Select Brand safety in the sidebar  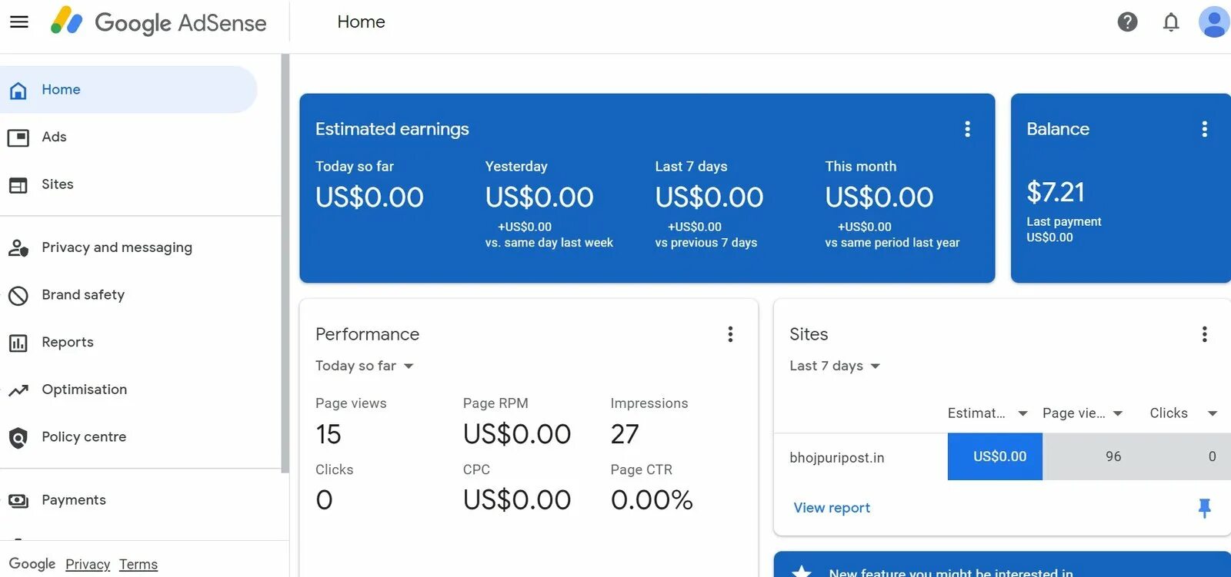click(x=83, y=295)
